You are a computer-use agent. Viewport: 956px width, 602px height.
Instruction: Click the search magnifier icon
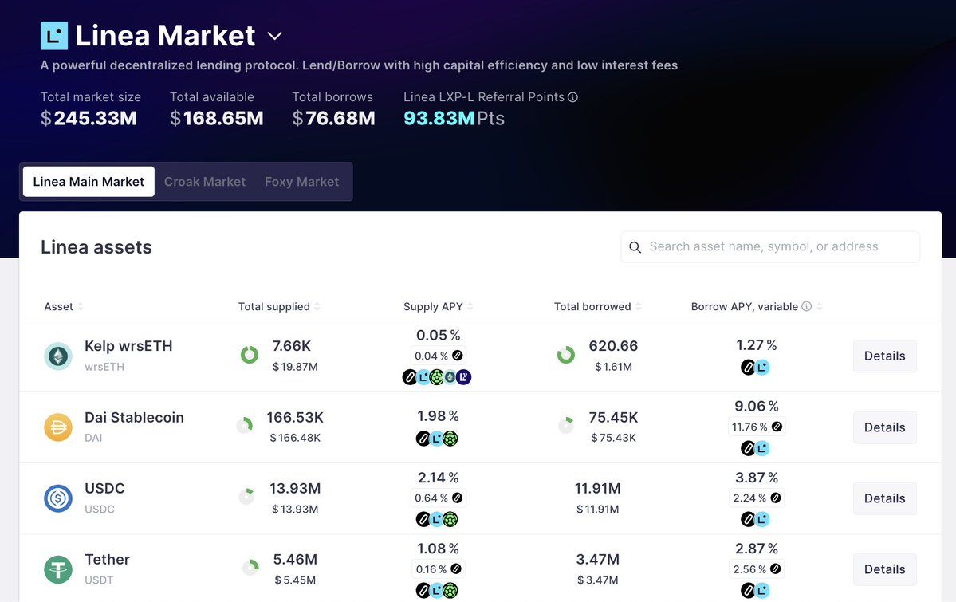(635, 247)
